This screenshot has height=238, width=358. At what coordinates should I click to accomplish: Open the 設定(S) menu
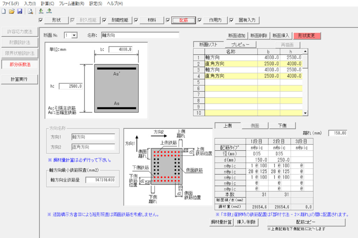point(96,3)
